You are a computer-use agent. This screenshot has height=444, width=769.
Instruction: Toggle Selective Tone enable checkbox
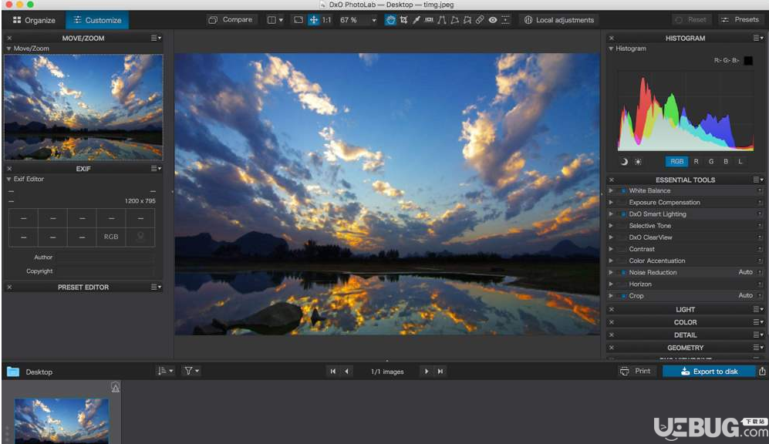pos(623,226)
